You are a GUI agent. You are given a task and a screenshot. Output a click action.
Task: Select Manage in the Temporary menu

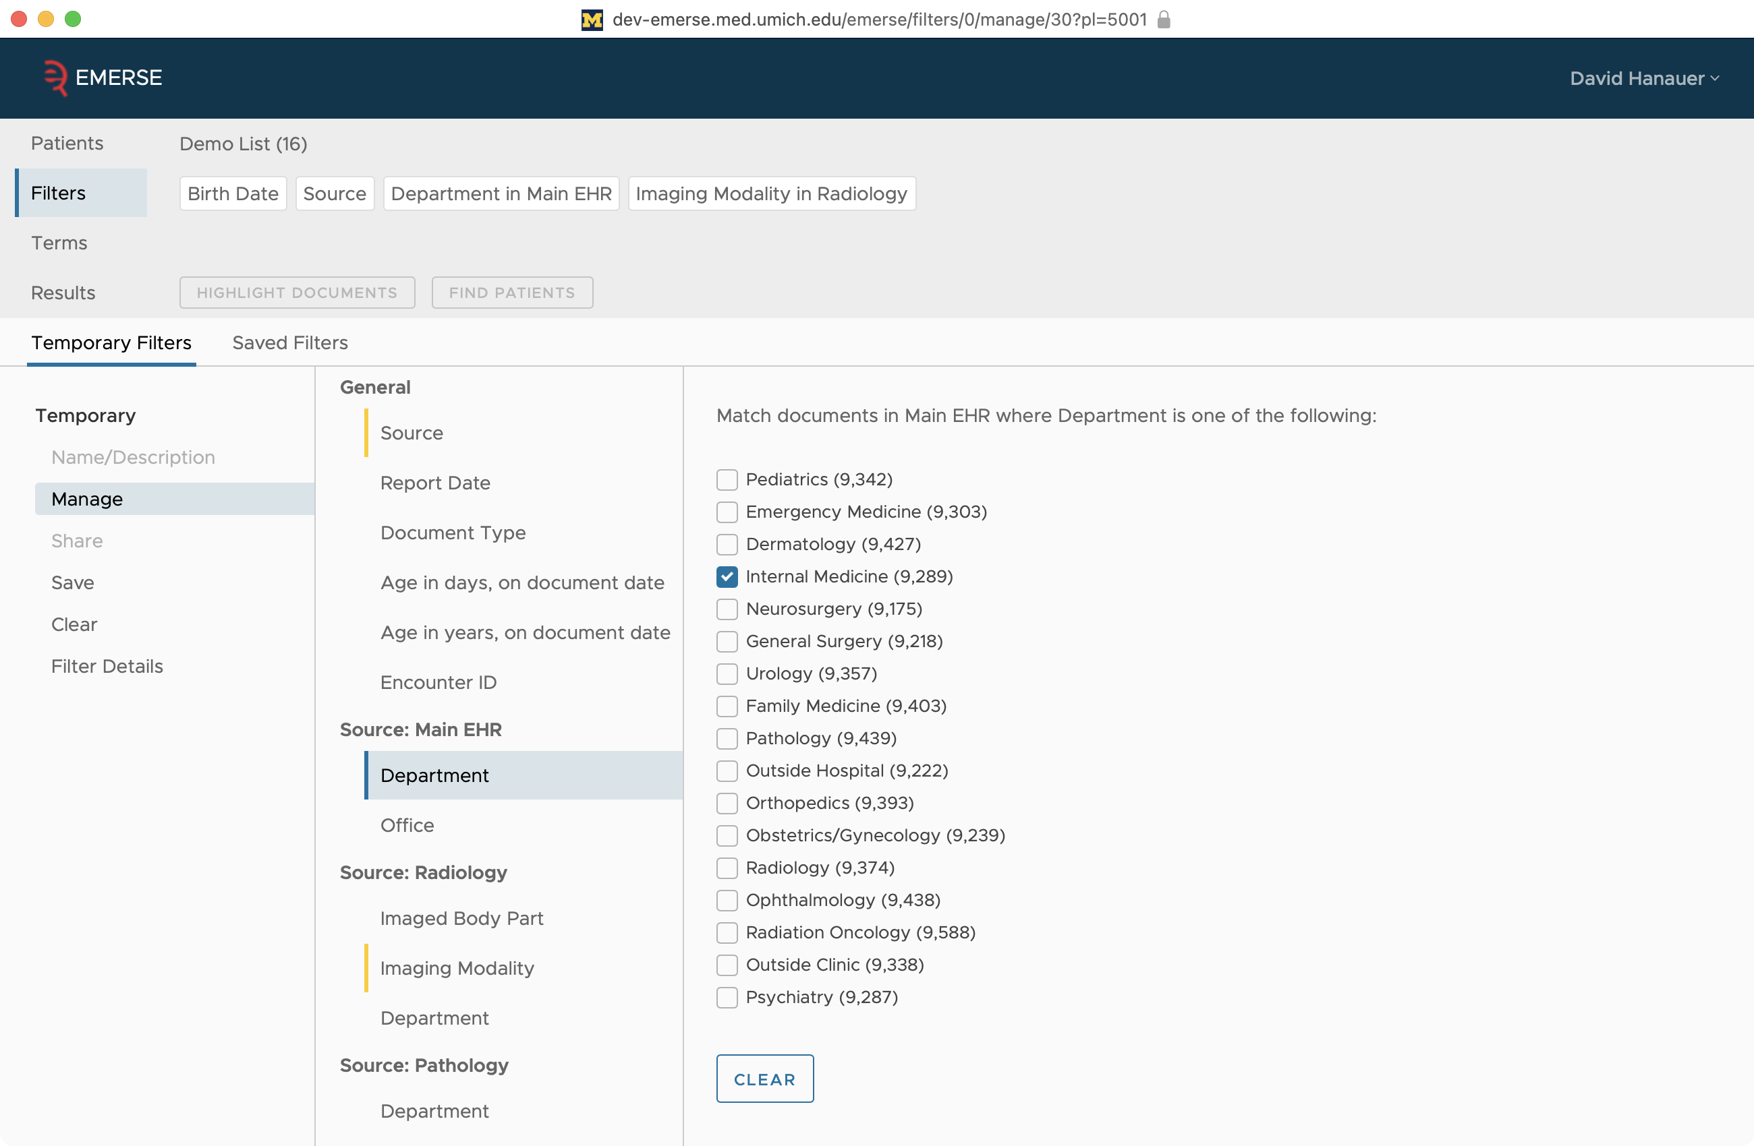(x=175, y=499)
